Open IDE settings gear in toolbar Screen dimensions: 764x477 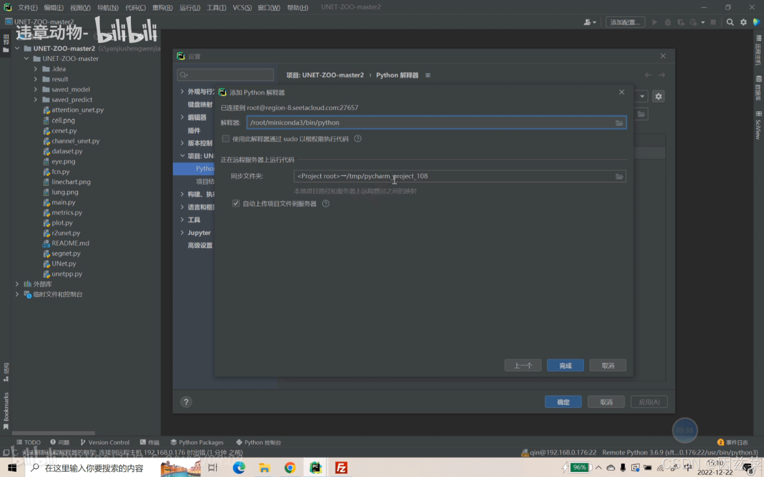[x=744, y=22]
